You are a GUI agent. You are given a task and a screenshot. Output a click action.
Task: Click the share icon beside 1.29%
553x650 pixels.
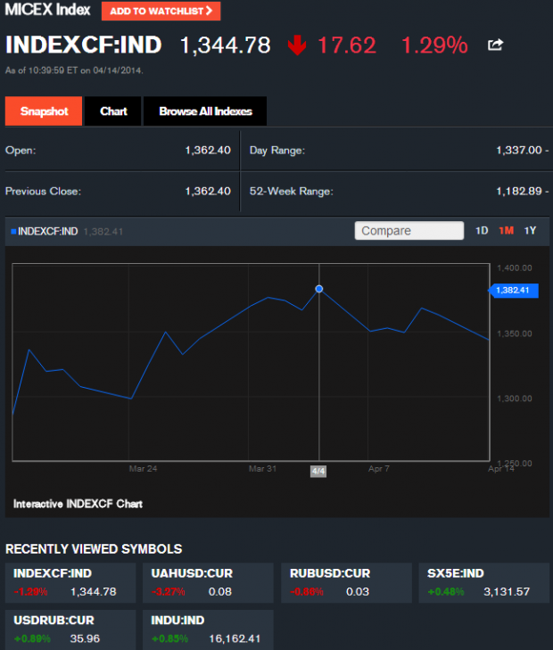495,45
